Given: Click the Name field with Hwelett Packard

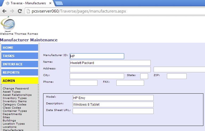Looking at the screenshot, I should click(x=110, y=63).
